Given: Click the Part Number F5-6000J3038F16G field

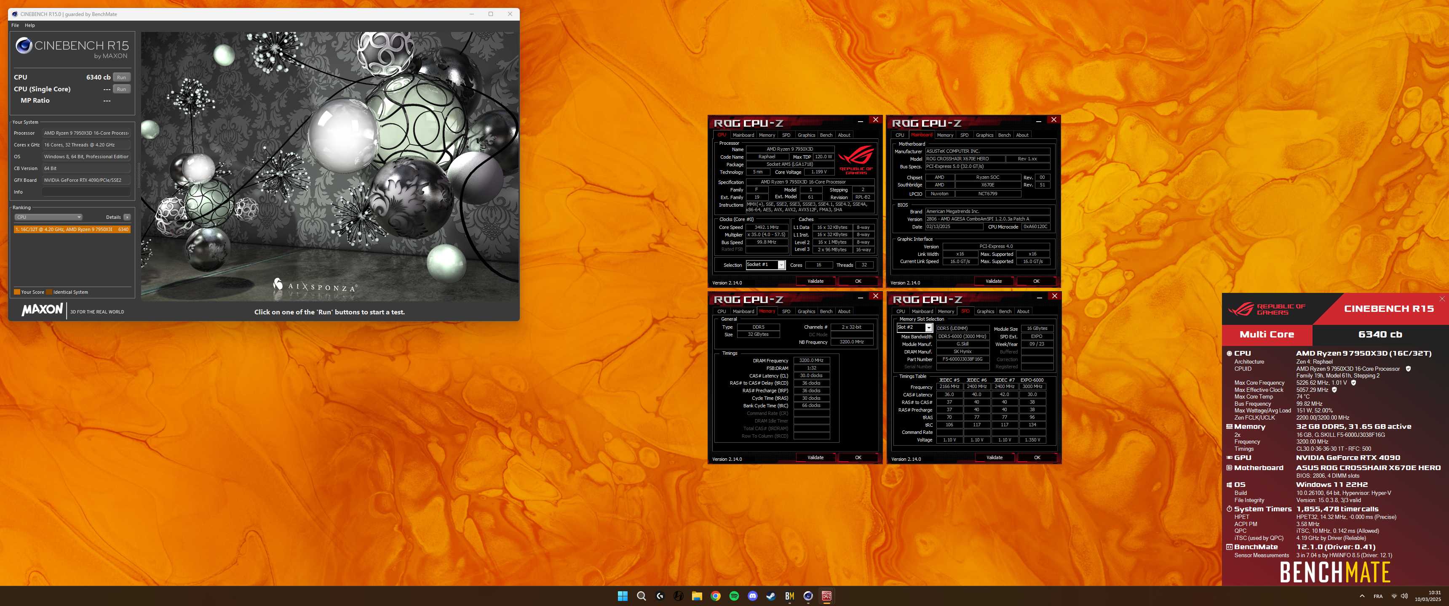Looking at the screenshot, I should 962,359.
